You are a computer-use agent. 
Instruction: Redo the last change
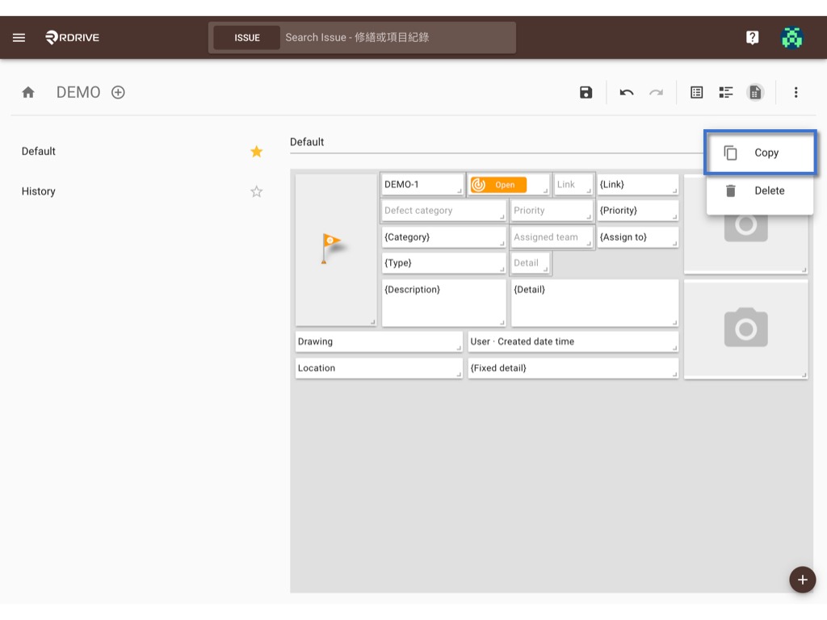(656, 93)
